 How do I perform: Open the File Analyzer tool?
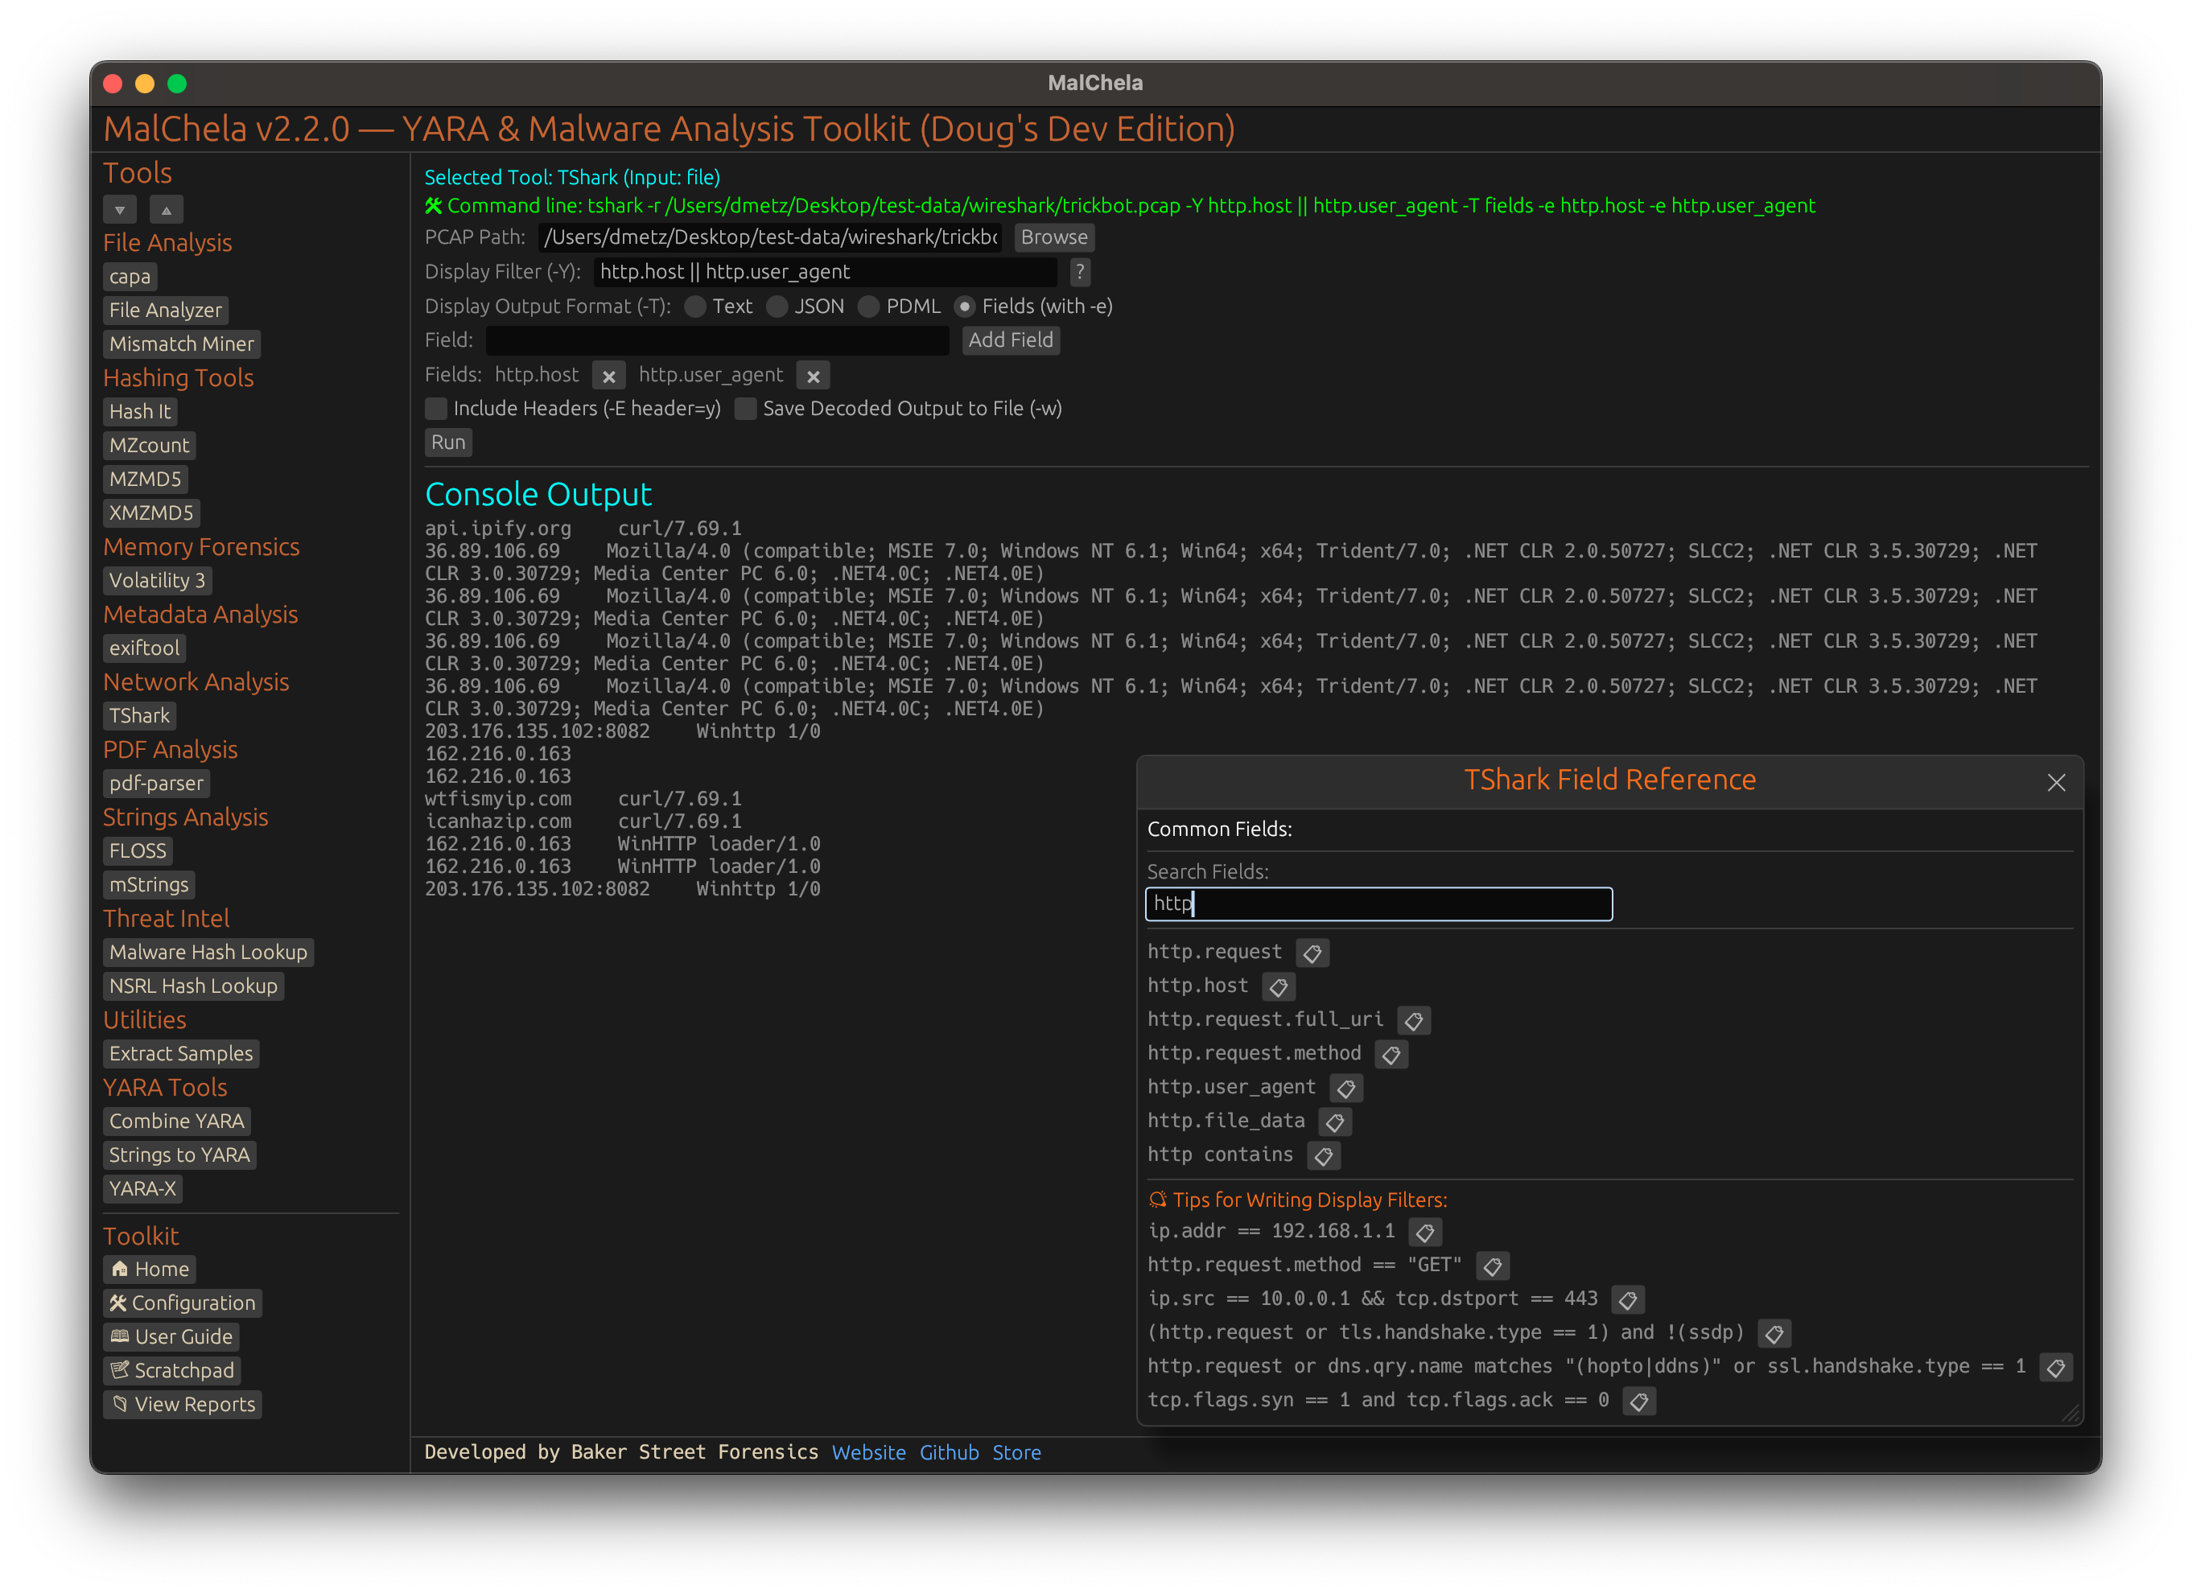165,311
